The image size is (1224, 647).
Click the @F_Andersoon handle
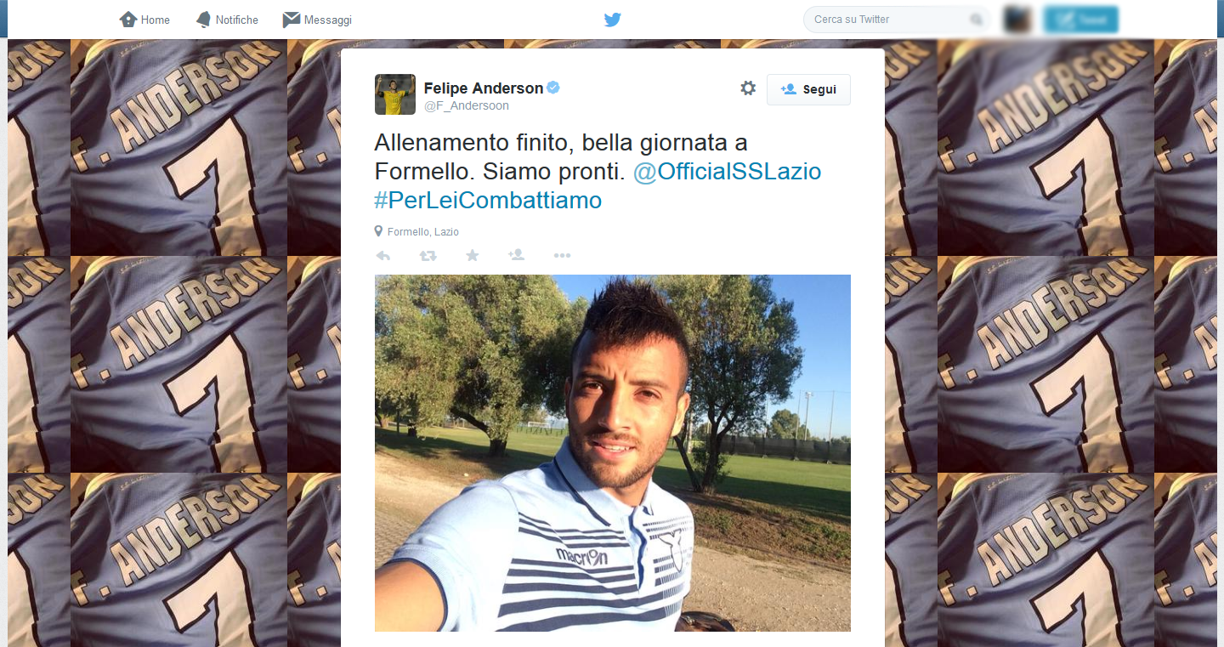click(467, 106)
